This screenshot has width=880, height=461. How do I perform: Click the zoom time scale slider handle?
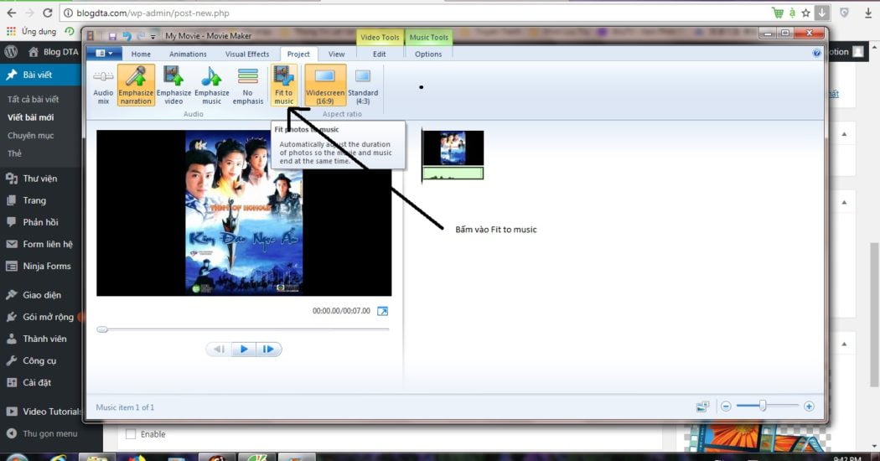pyautogui.click(x=763, y=406)
